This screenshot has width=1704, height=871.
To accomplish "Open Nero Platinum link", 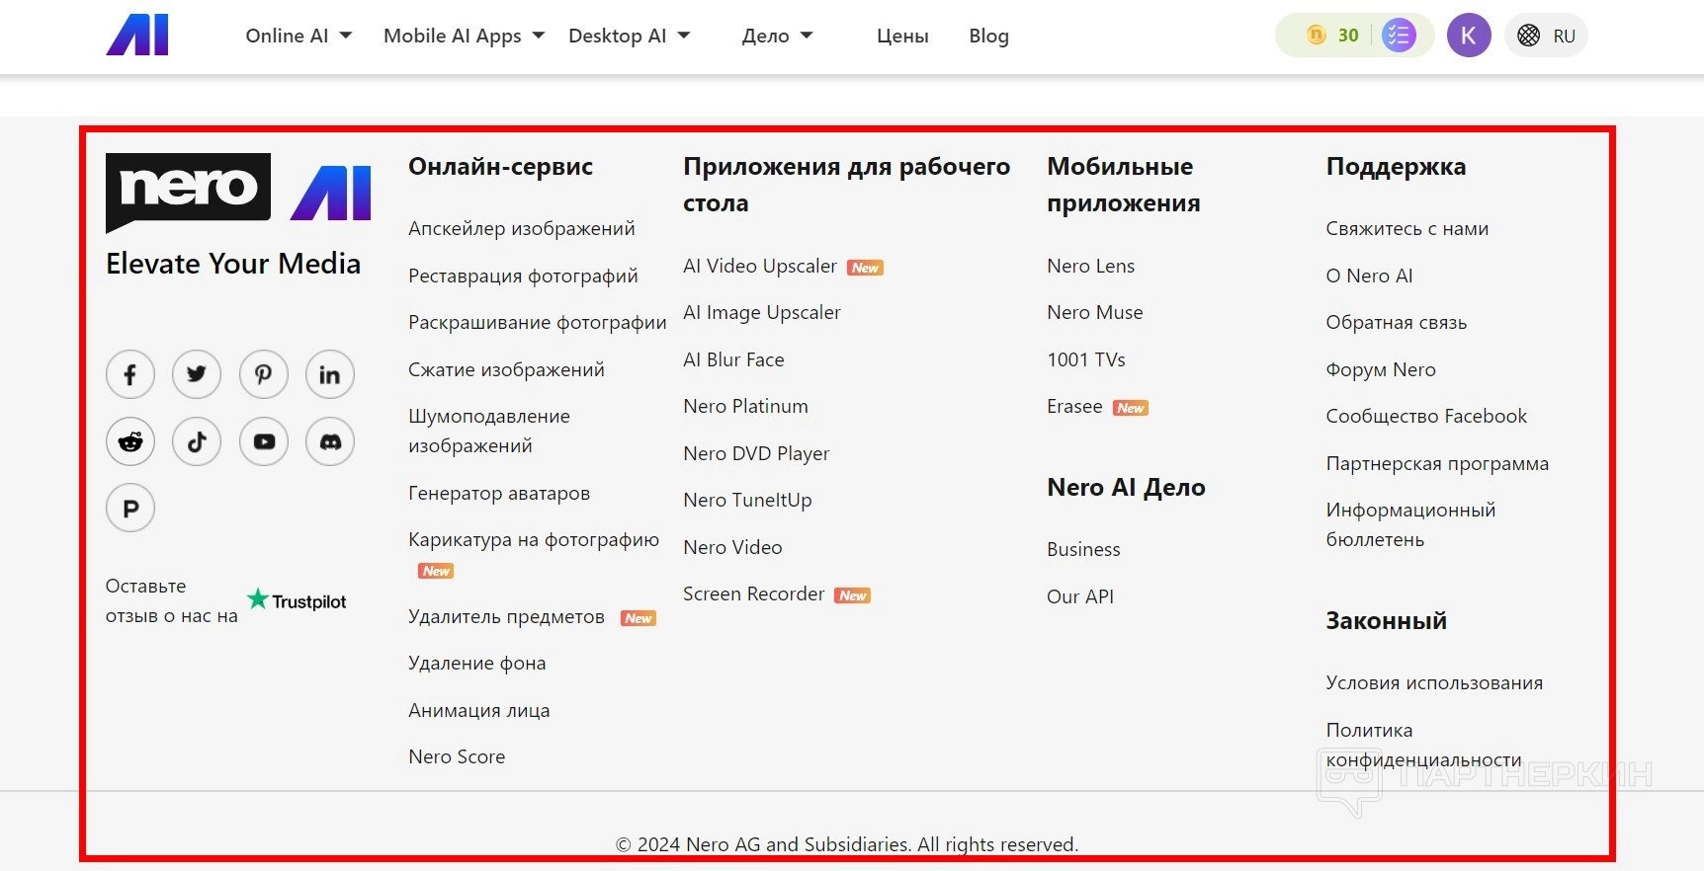I will (745, 406).
